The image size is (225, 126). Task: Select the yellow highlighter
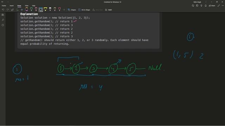(45, 9)
